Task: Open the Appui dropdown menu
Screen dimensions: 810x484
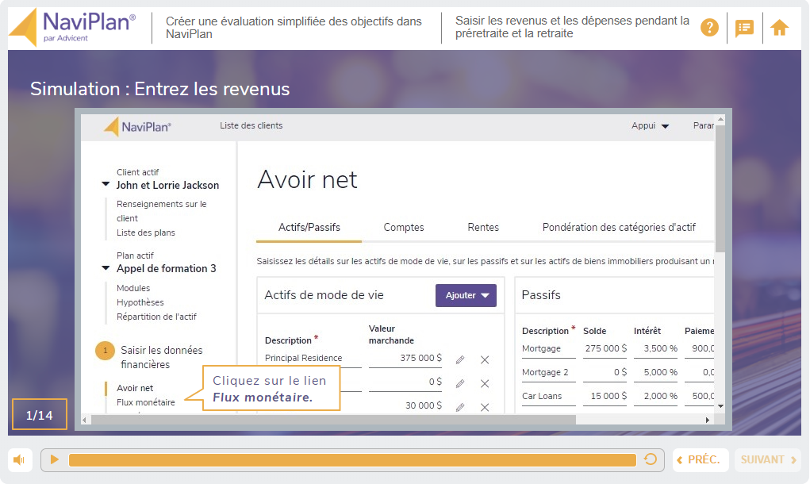Action: tap(650, 125)
